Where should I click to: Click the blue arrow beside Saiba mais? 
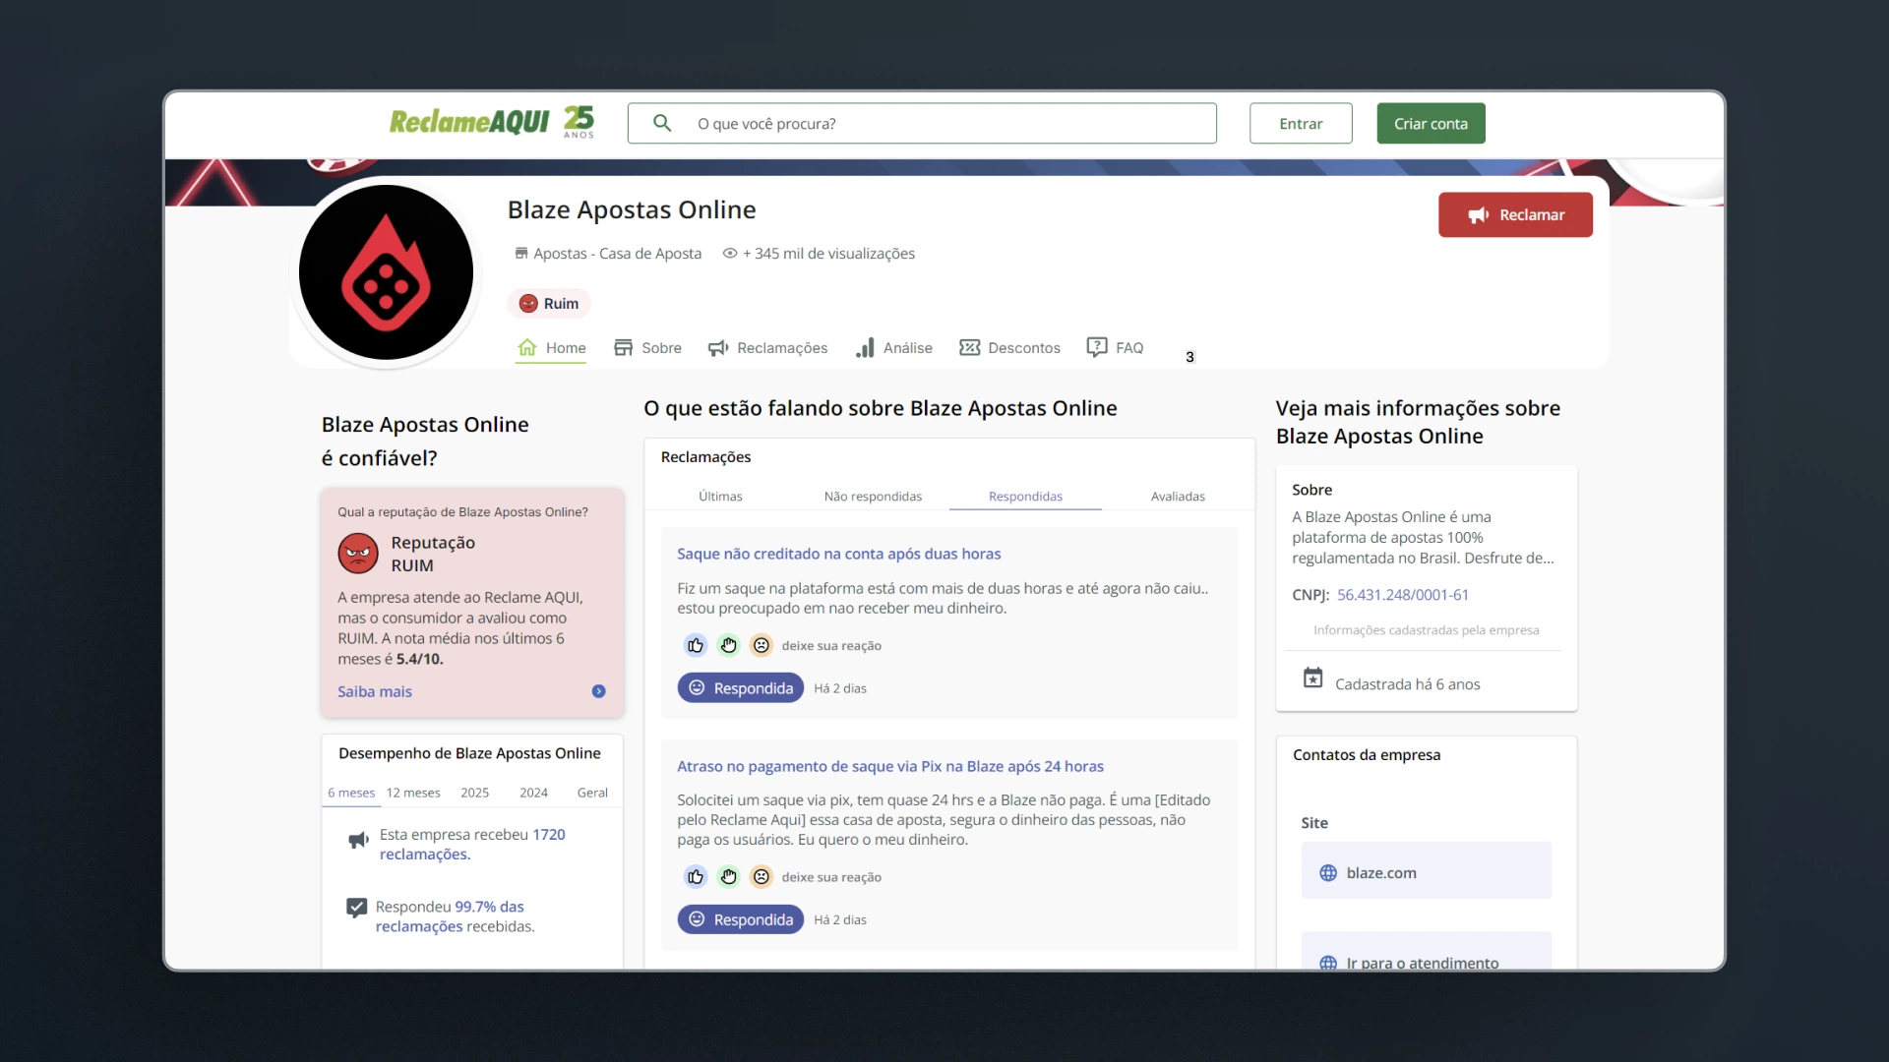598,691
